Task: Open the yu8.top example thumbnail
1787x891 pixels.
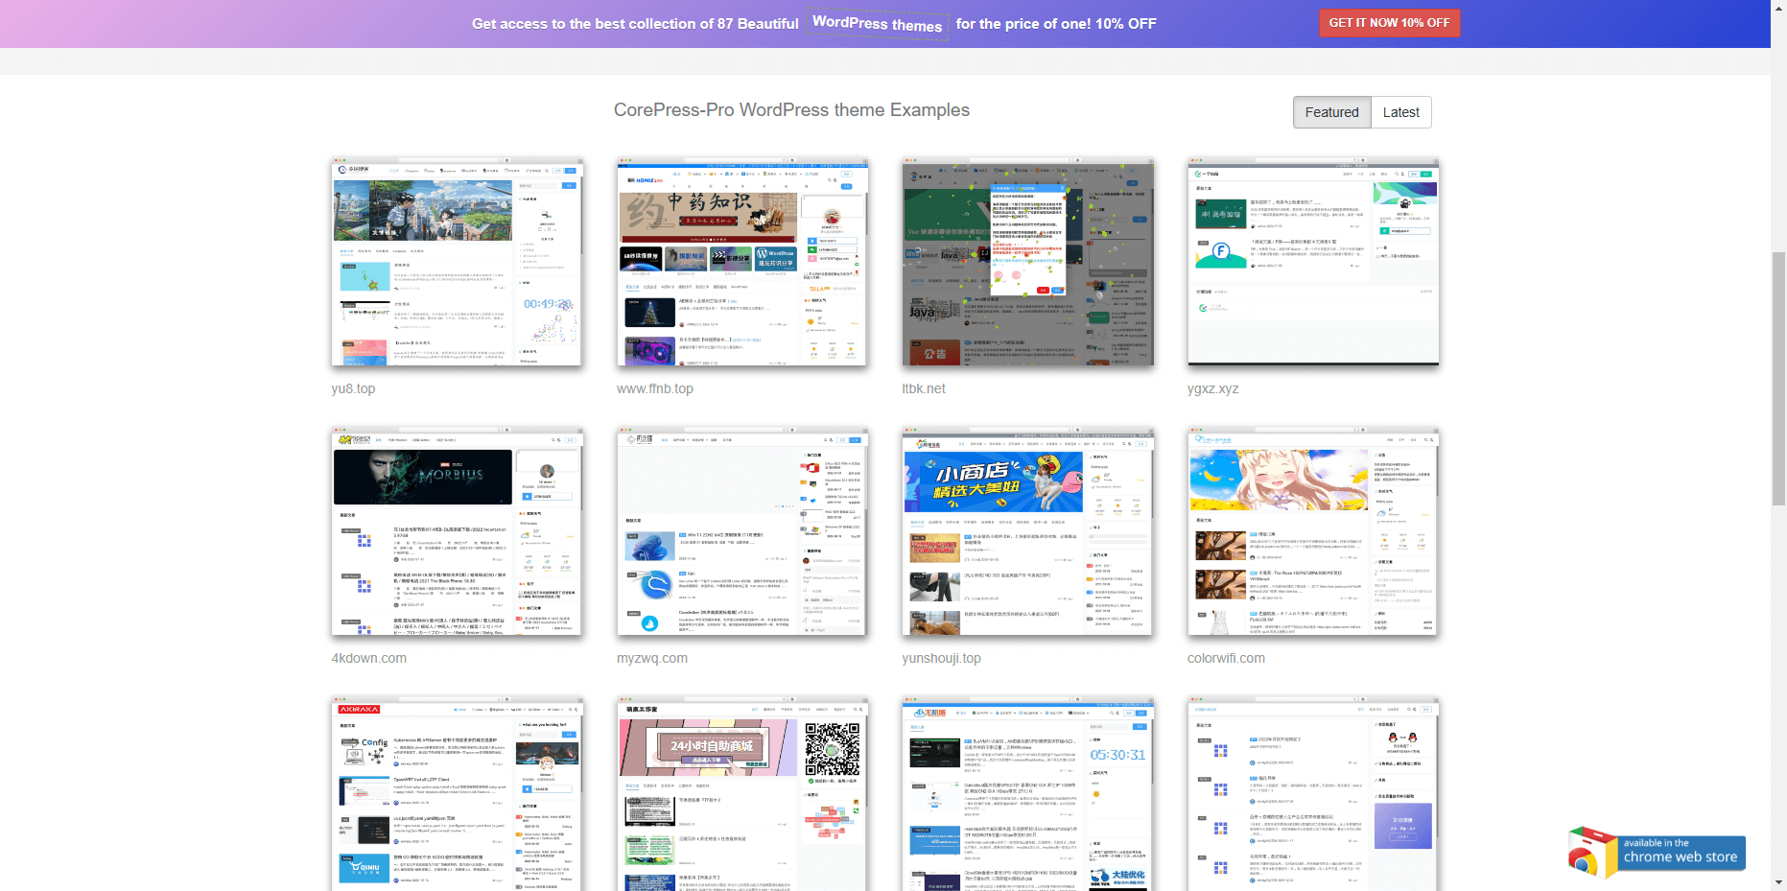Action: tap(457, 263)
